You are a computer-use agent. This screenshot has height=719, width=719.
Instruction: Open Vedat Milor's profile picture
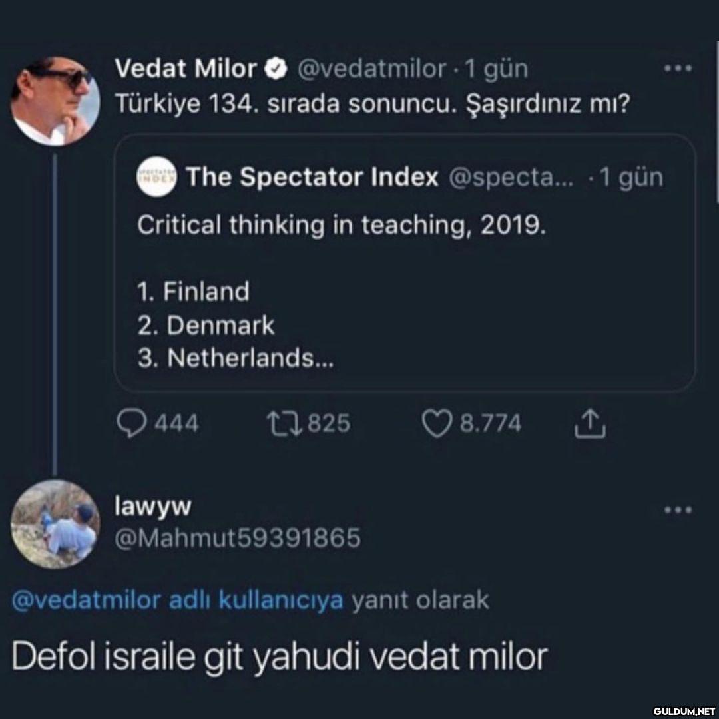click(55, 101)
